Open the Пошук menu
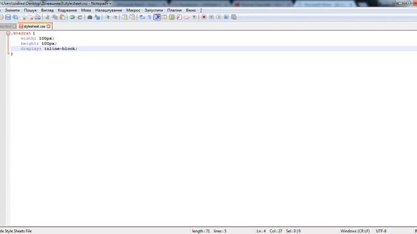The image size is (417, 234). coord(31,10)
